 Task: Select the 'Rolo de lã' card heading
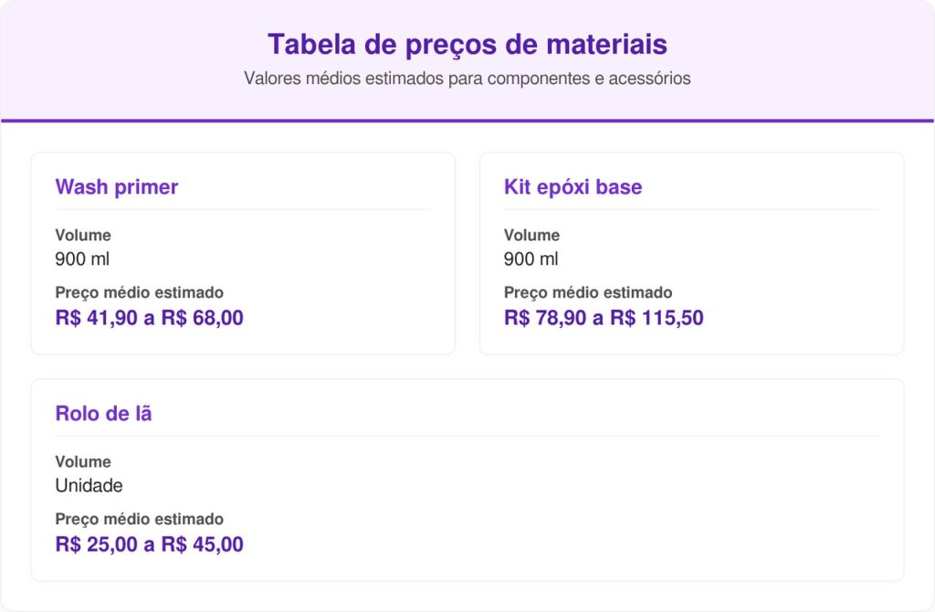[103, 414]
